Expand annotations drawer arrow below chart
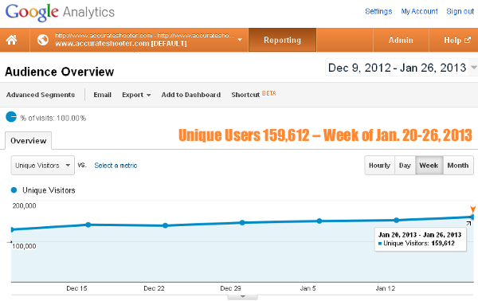Image resolution: width=478 pixels, height=301 pixels. tap(243, 297)
